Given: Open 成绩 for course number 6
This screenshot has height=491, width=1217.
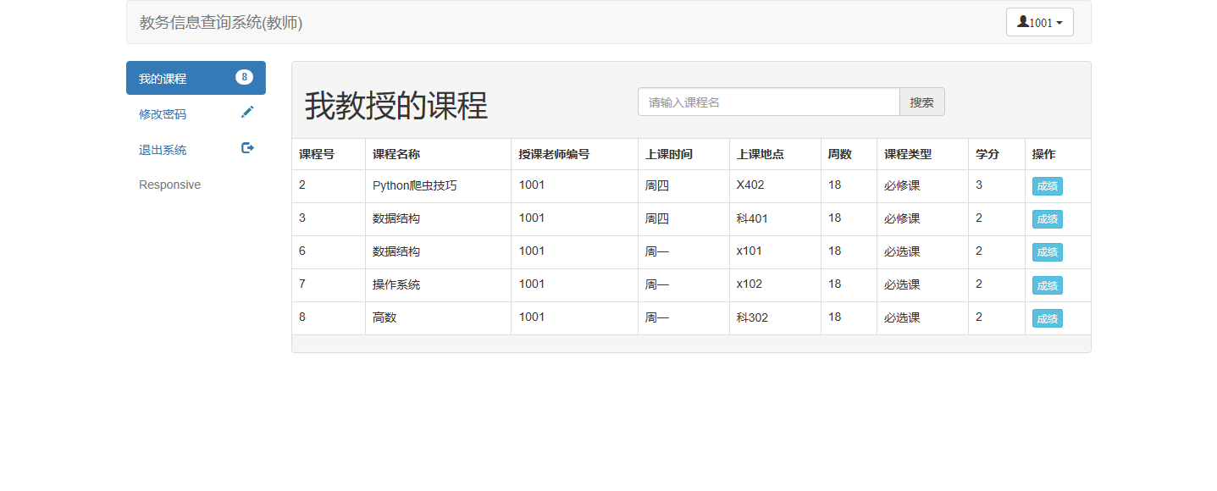Looking at the screenshot, I should click(1047, 252).
